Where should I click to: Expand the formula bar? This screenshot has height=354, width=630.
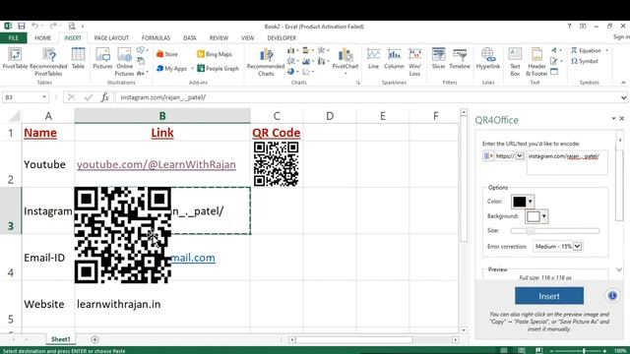623,97
